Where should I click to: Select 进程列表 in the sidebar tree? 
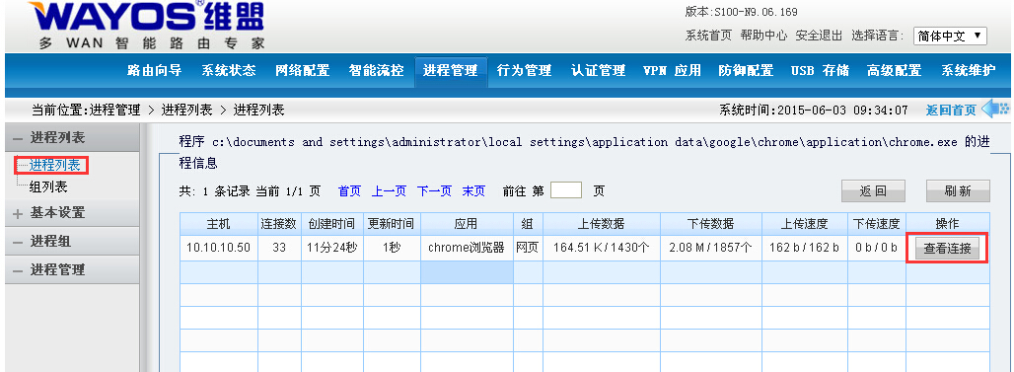(x=54, y=166)
